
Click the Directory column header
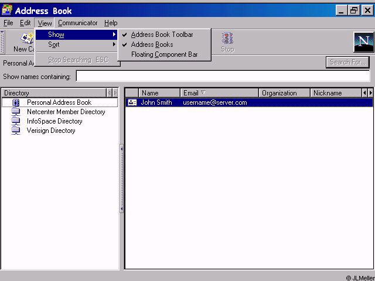[54, 92]
